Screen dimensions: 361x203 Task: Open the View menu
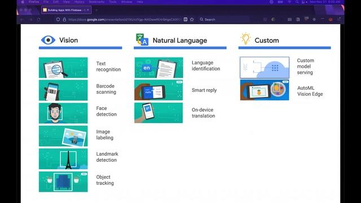coord(67,2)
